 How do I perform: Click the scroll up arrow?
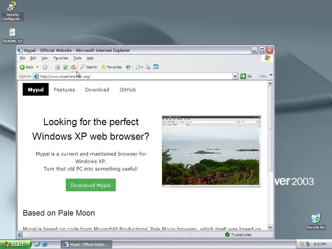(270, 83)
